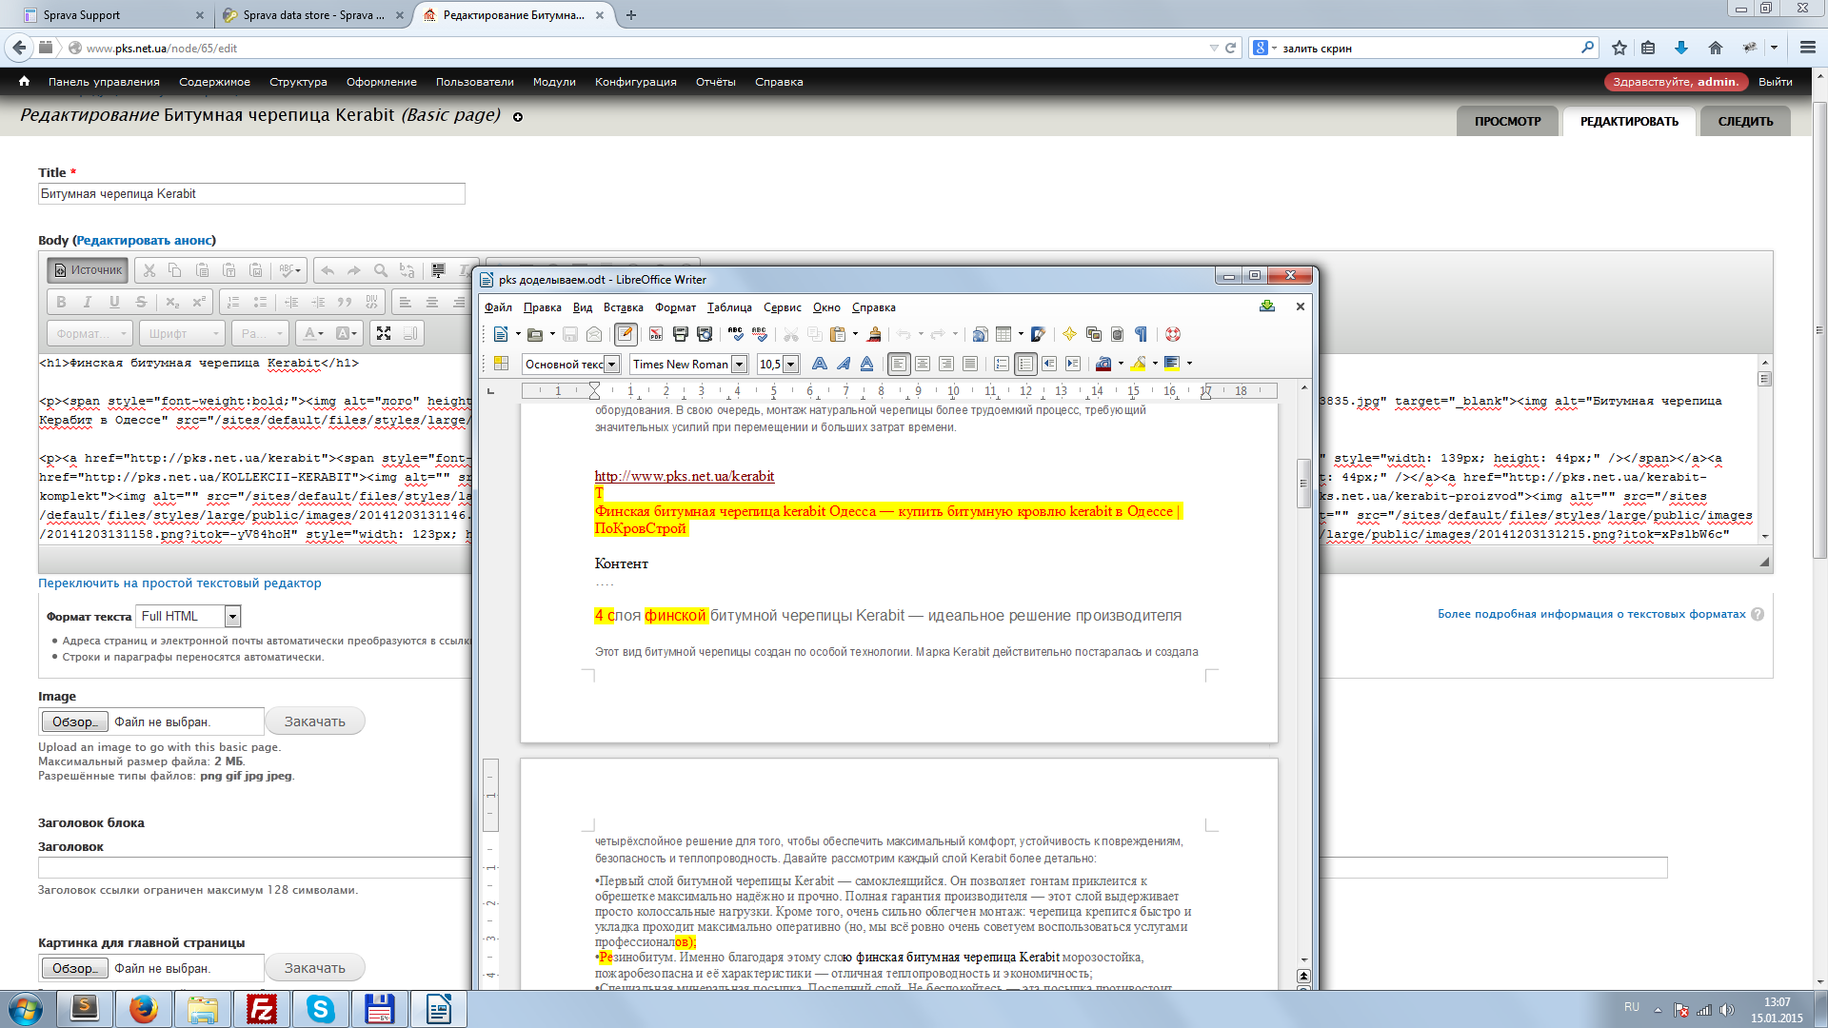
Task: Select Align Right in Writer
Action: point(946,364)
